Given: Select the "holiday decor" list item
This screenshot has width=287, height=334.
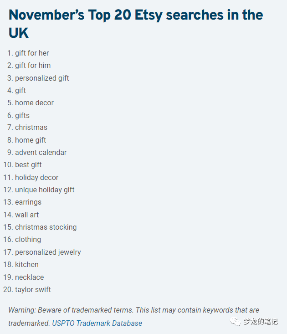Looking at the screenshot, I should (36, 177).
